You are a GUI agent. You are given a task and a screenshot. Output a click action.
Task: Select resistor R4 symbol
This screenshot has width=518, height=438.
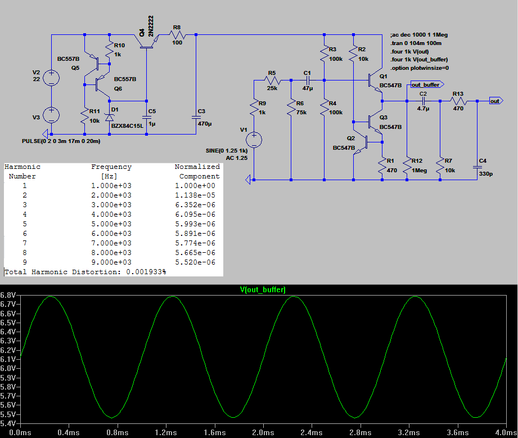point(325,108)
